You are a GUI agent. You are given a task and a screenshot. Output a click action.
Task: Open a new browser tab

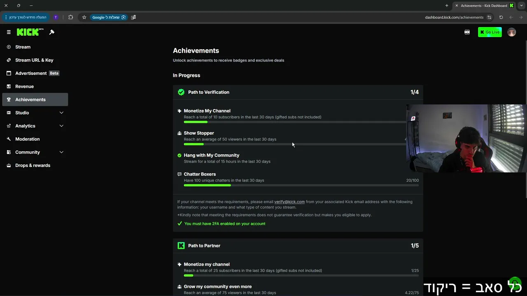click(x=447, y=6)
